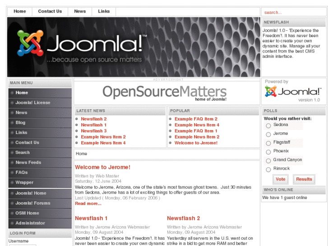The image size is (328, 246).
Task: Open the Administrator link in the sidebar
Action: click(x=40, y=223)
